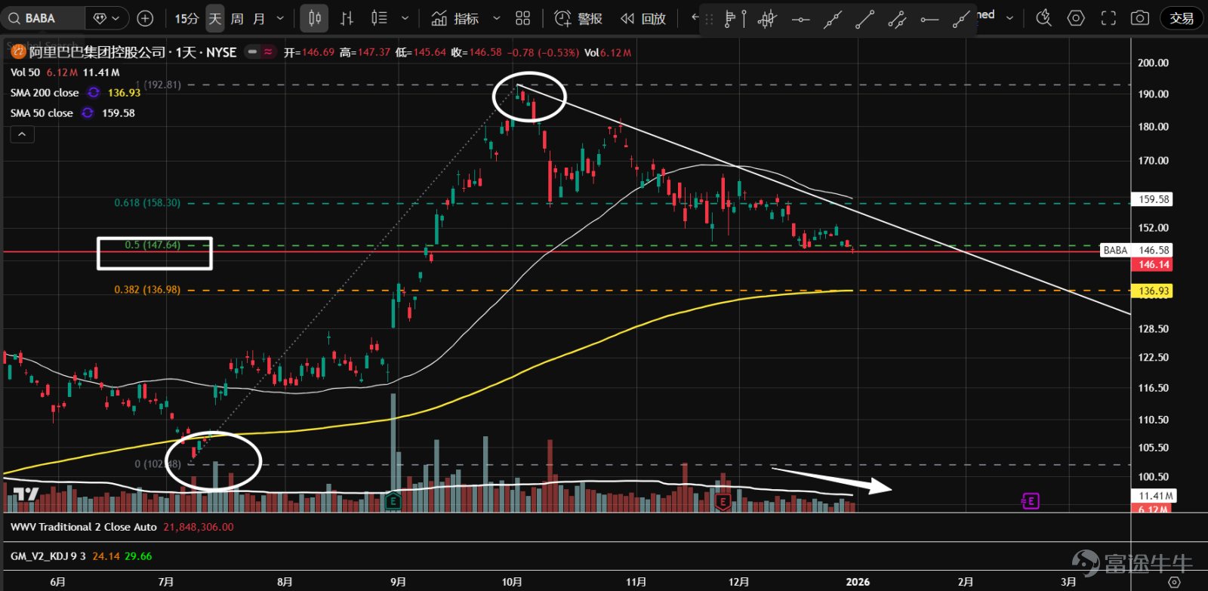
Task: Click the 200.00 price scale label
Action: click(1153, 63)
